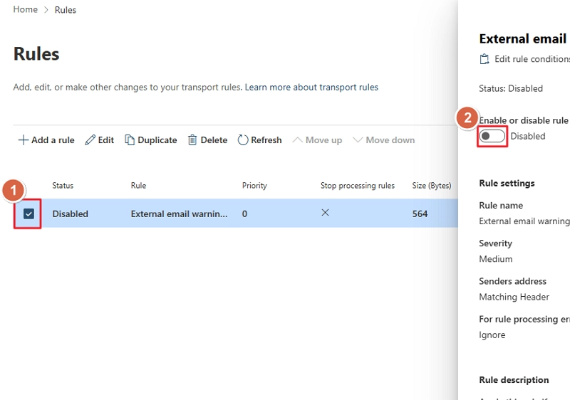Toggle the Enable or disable rule switch
The image size is (570, 400).
click(x=492, y=136)
